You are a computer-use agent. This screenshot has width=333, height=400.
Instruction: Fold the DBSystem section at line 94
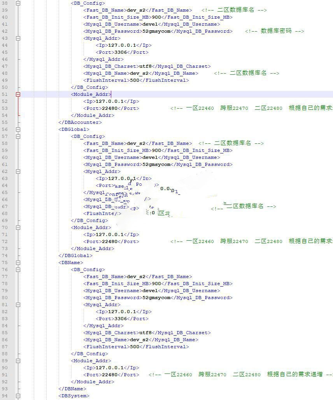click(x=18, y=396)
